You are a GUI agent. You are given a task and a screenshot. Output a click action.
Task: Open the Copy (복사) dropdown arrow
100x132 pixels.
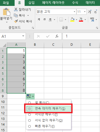(x=28, y=16)
